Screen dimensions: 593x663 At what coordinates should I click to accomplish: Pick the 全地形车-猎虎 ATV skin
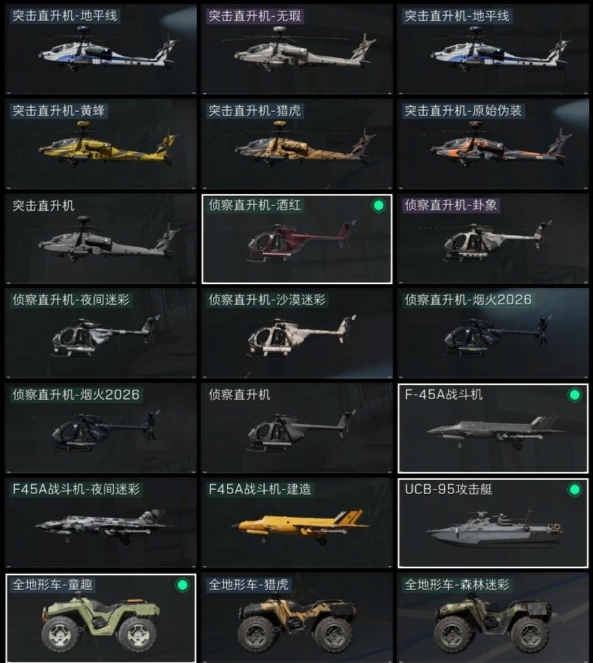297,618
